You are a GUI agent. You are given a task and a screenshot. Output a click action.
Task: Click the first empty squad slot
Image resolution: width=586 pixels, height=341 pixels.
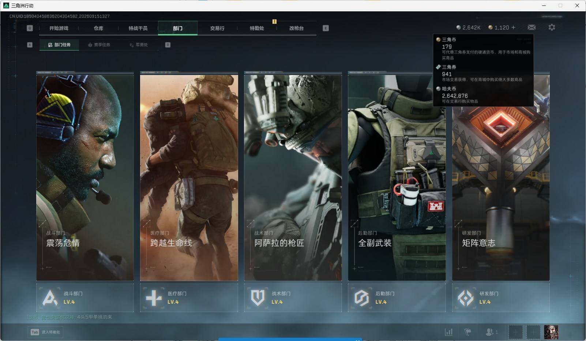pyautogui.click(x=515, y=332)
